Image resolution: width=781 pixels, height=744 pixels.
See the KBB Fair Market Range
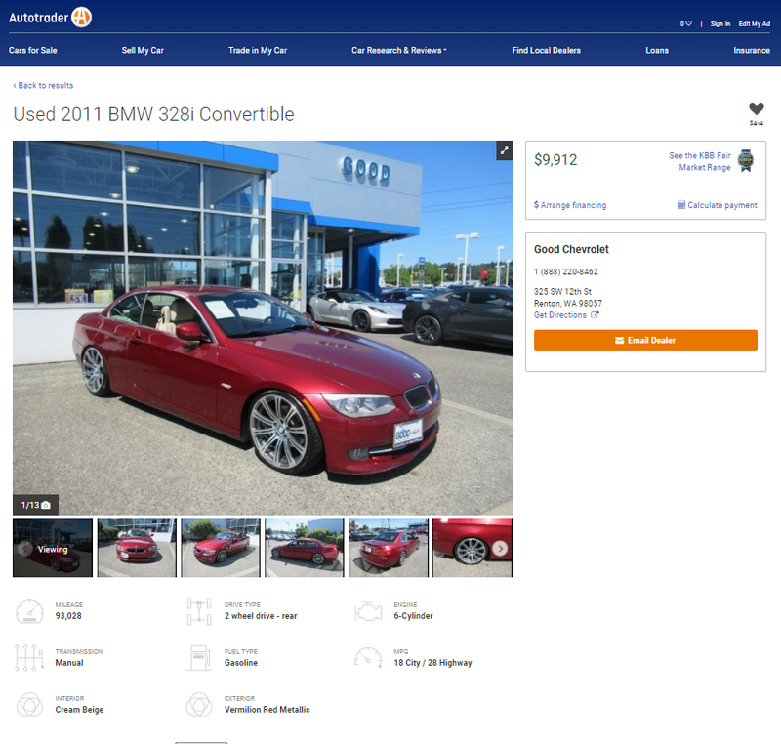[x=700, y=161]
